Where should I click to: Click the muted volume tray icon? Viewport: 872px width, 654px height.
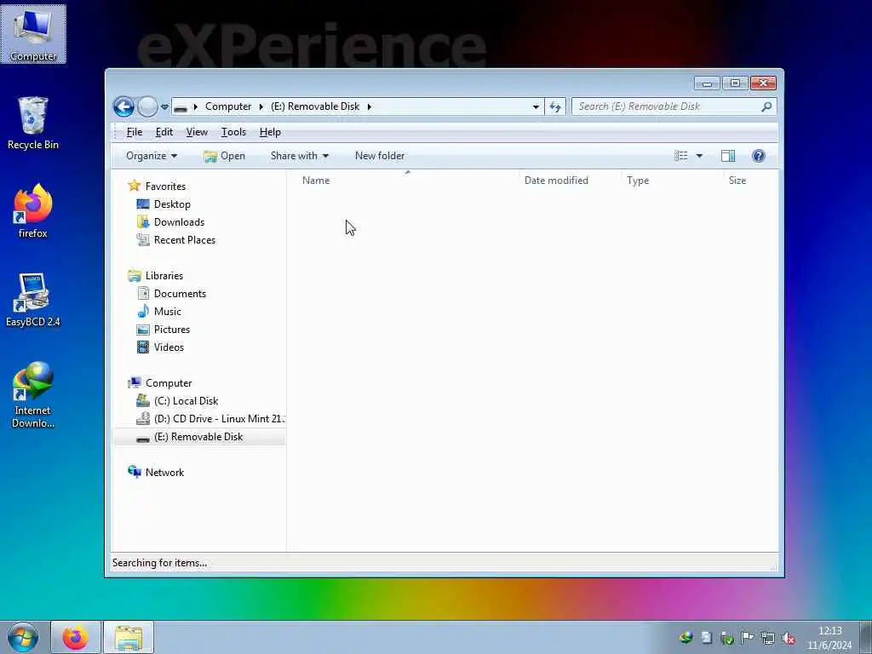tap(788, 638)
